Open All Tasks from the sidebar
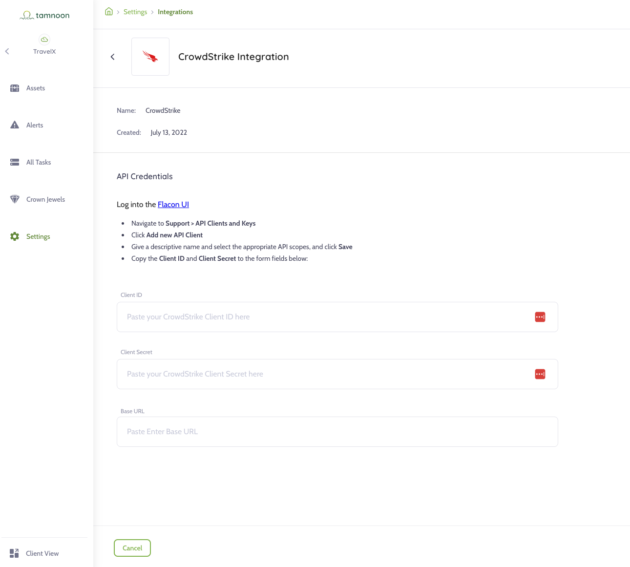The height and width of the screenshot is (567, 630). tap(39, 163)
